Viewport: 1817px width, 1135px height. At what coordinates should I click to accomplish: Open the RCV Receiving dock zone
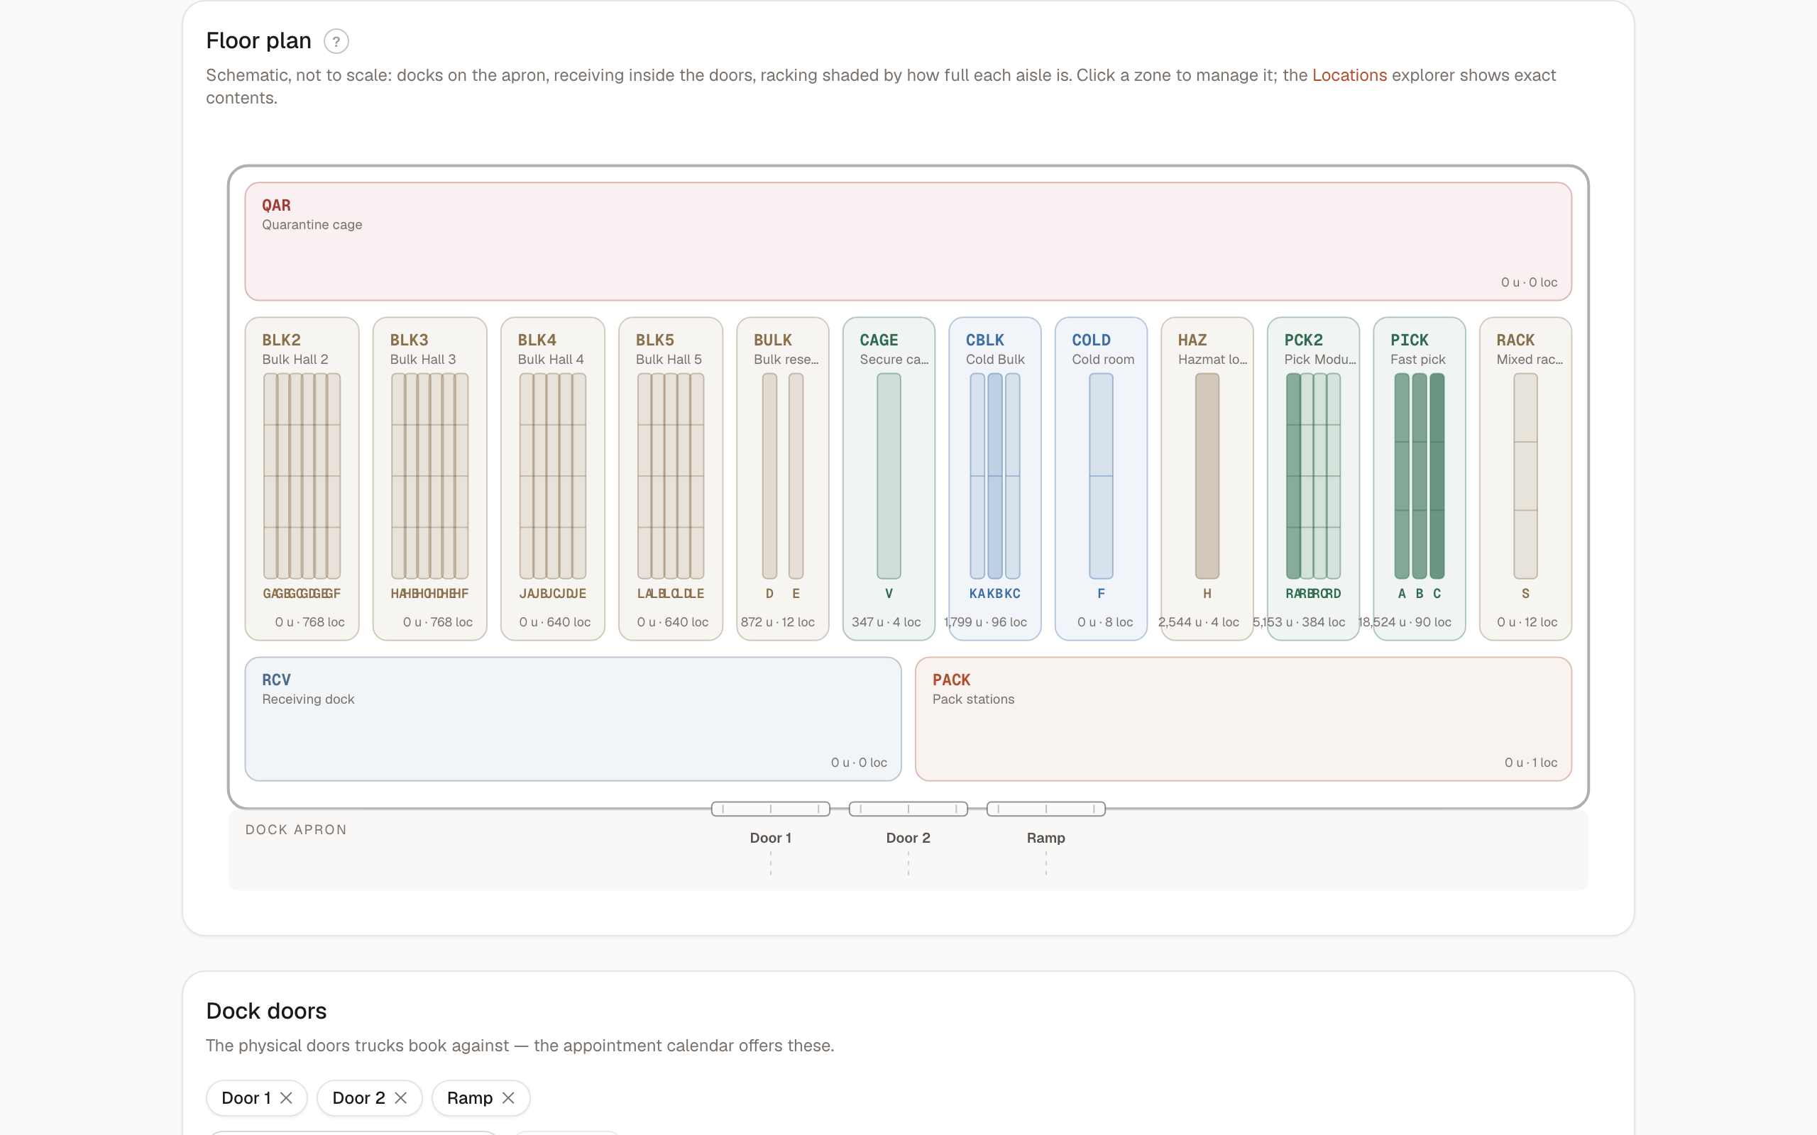pyautogui.click(x=573, y=719)
